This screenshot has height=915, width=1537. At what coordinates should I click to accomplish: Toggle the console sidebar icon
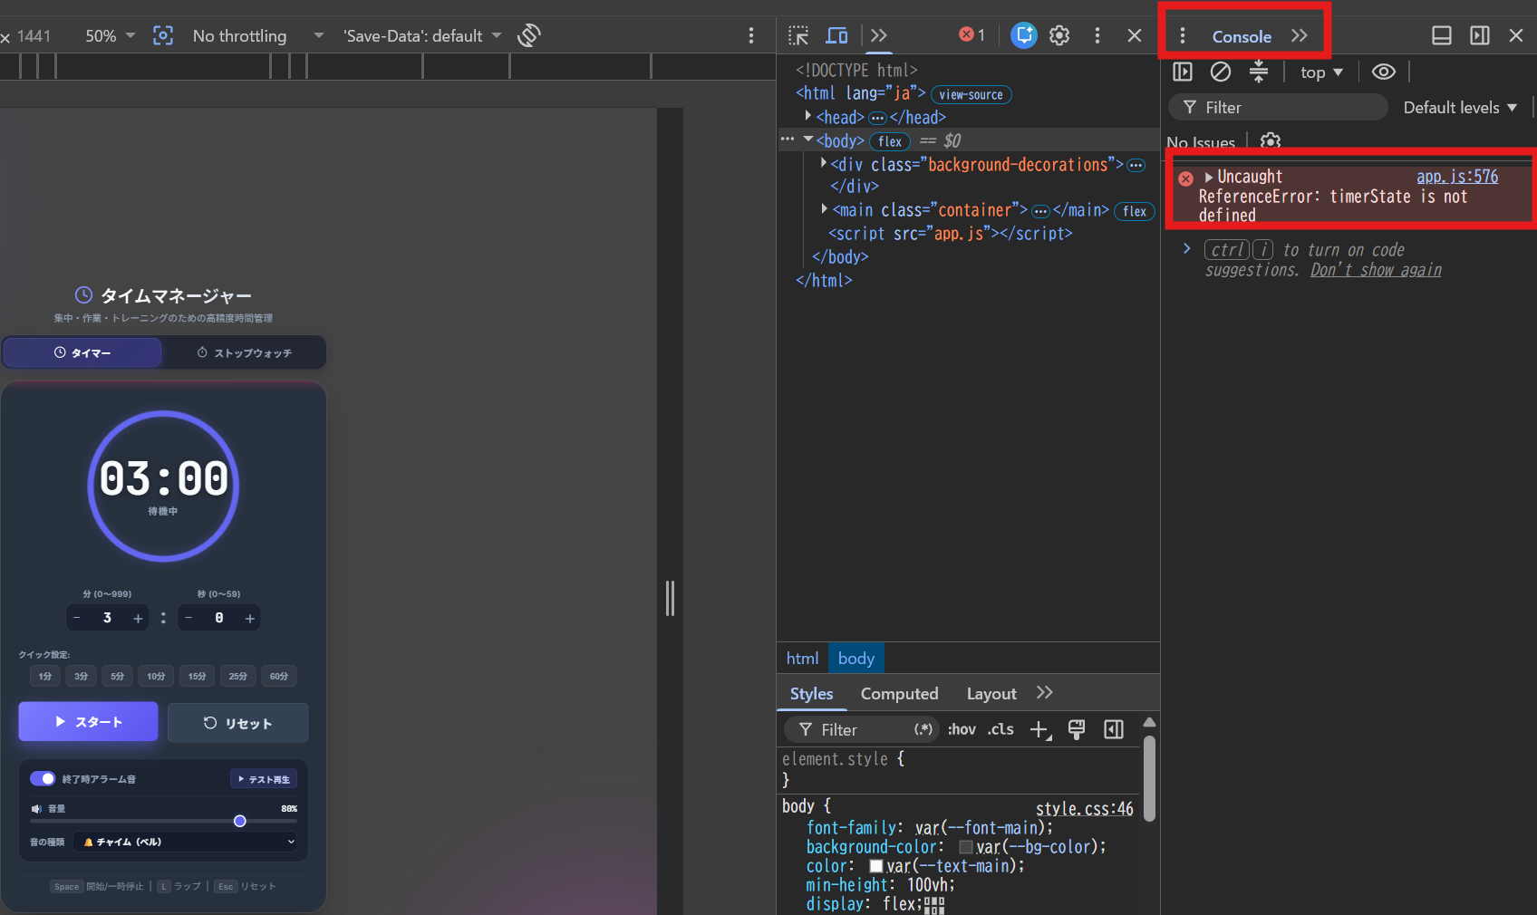click(x=1183, y=72)
